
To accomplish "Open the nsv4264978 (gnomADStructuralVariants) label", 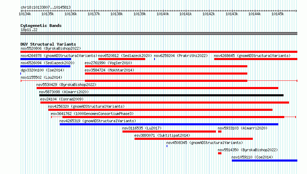I will [59, 56].
